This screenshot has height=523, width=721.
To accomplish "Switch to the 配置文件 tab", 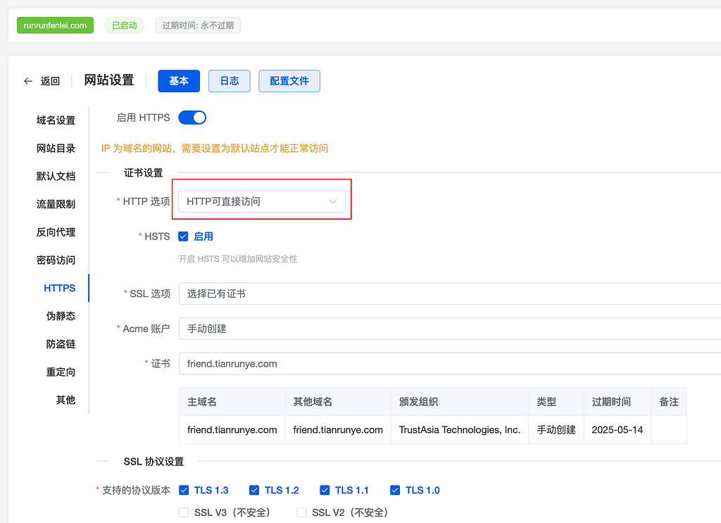I will coord(289,81).
